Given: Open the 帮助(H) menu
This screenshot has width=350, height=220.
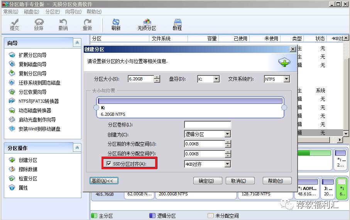Looking at the screenshot, I should (94, 12).
